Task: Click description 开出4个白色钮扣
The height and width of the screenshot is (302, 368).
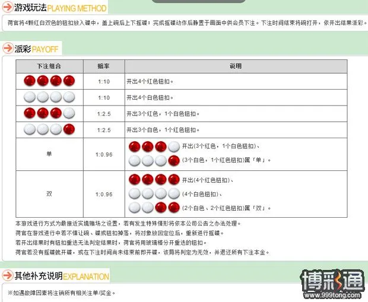Action: (x=150, y=98)
